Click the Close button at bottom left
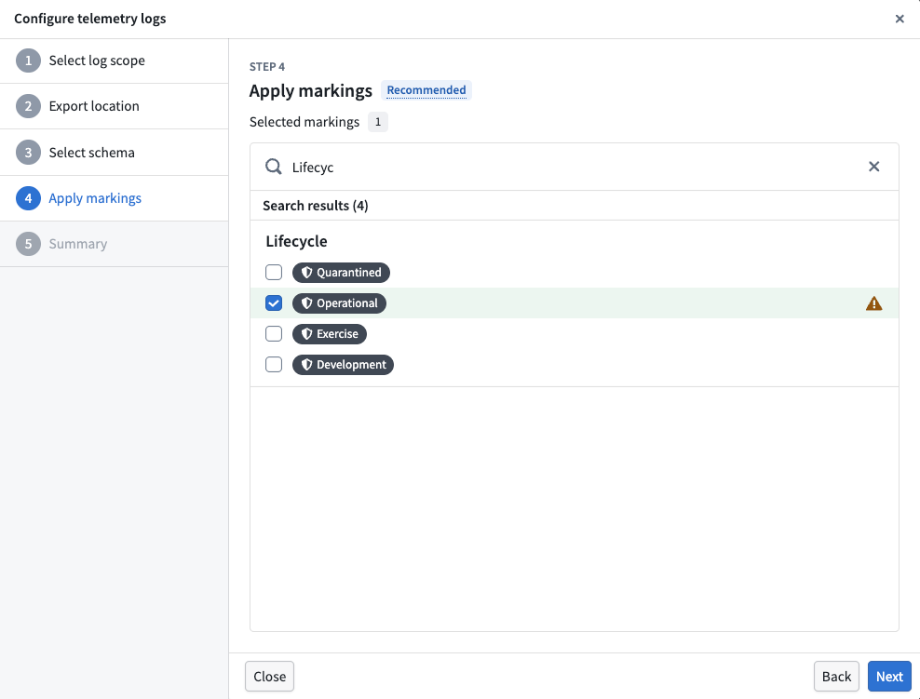 pos(269,677)
